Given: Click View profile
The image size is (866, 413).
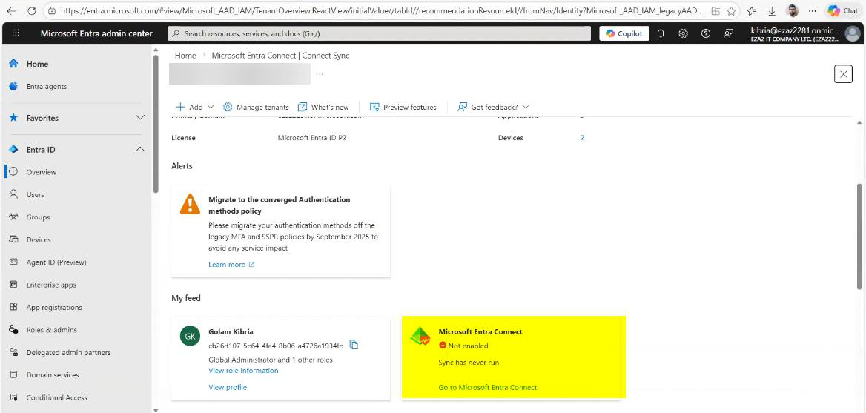Looking at the screenshot, I should coord(228,387).
